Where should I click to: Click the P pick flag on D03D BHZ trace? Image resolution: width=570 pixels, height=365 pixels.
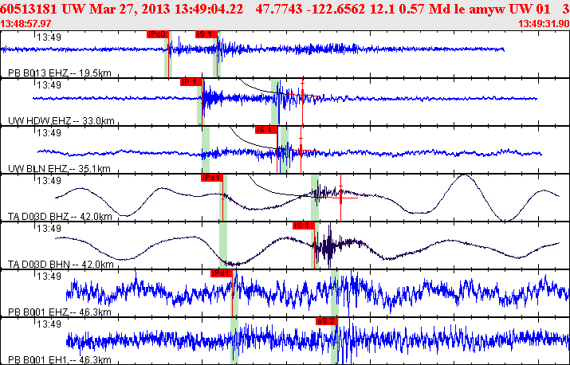coord(211,178)
